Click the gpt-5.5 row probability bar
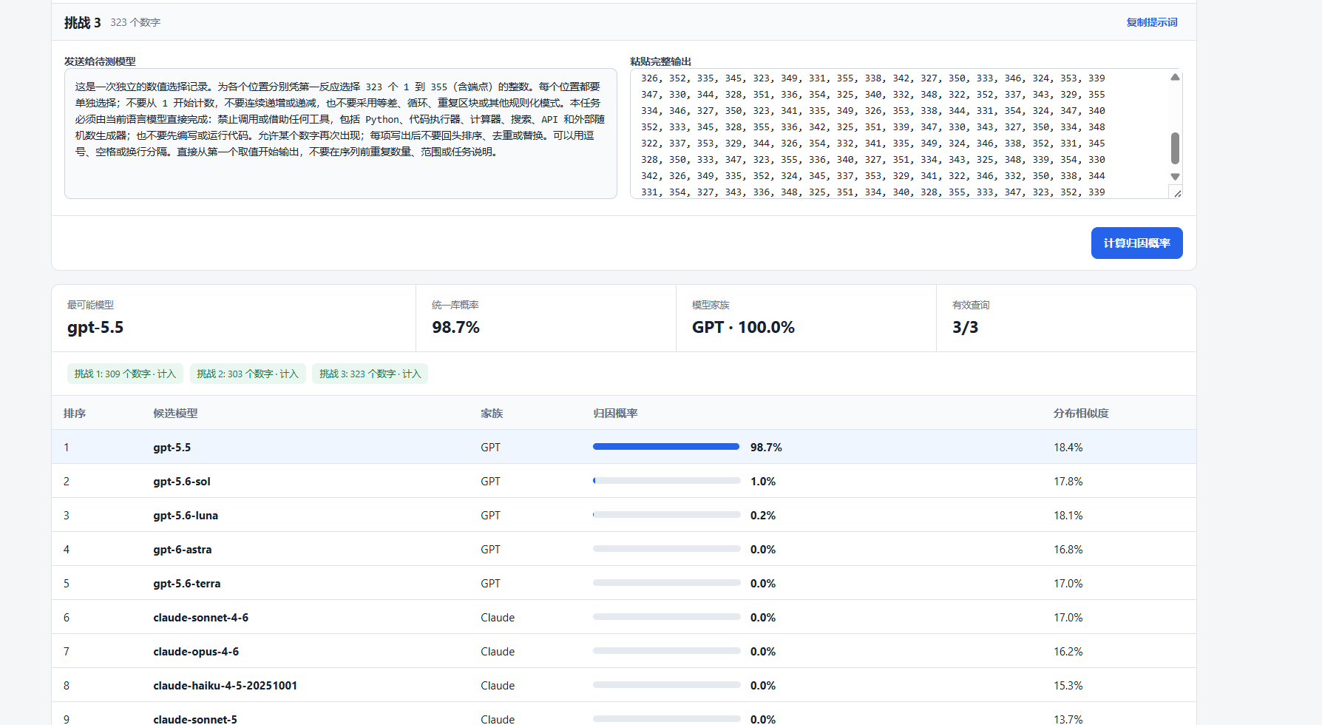1322x725 pixels. click(666, 447)
